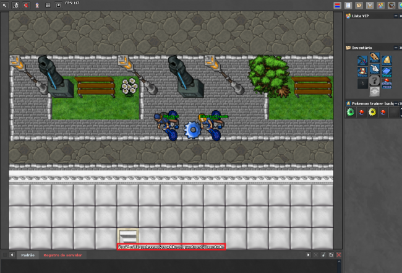
Task: Select the rope item in inventory
Action: click(375, 58)
